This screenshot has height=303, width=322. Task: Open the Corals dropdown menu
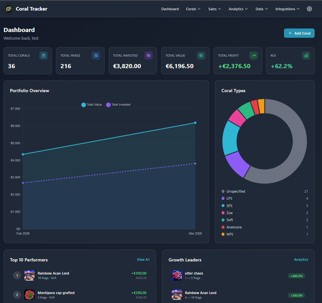(x=193, y=9)
